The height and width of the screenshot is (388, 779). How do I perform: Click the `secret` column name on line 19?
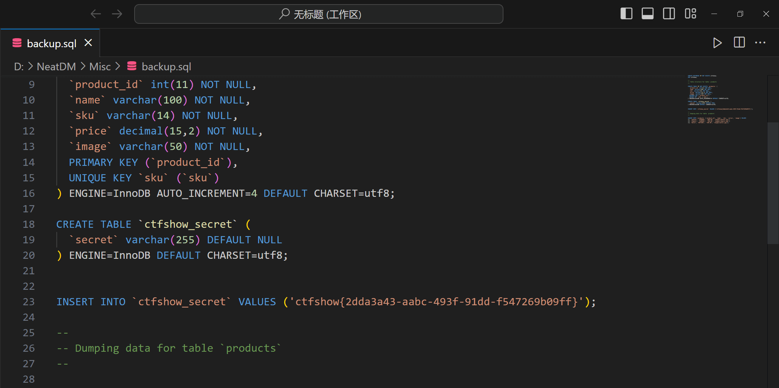point(94,240)
